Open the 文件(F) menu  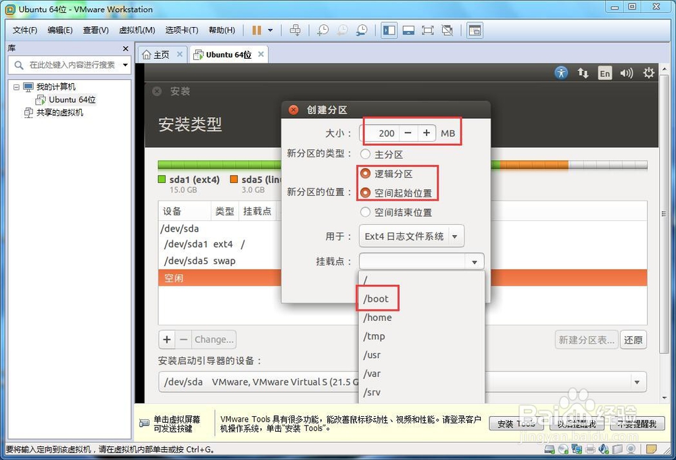(24, 30)
